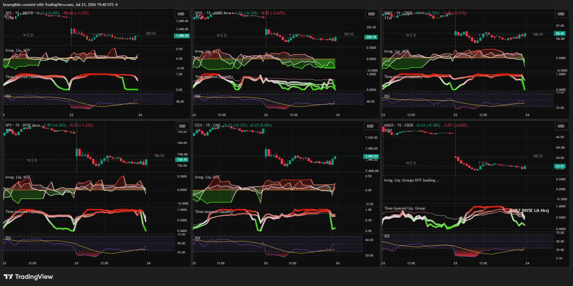Click the 259.79 price label on SPXL chart

371,37
